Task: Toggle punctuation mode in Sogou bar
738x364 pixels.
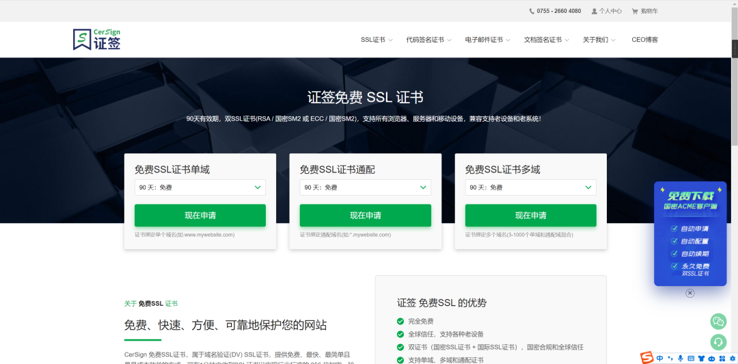Action: point(670,359)
